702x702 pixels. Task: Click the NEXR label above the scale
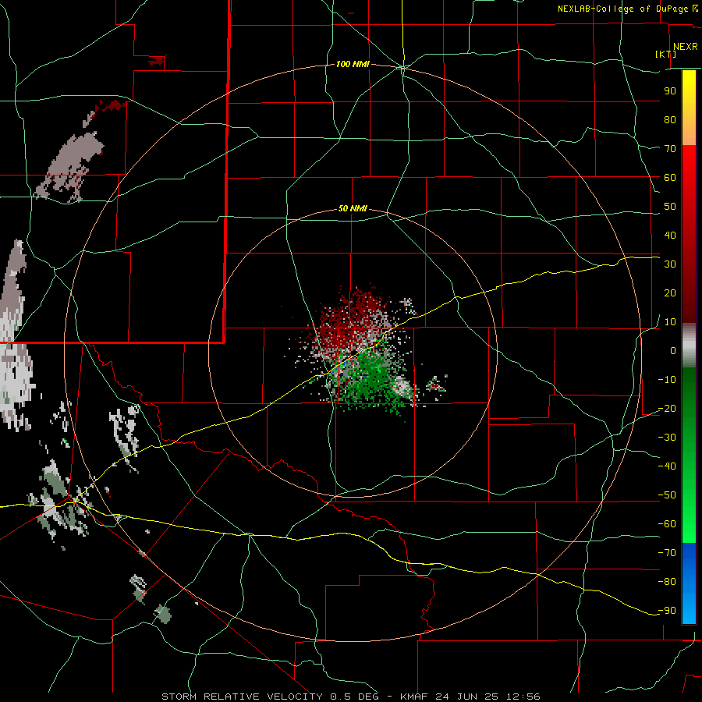click(x=685, y=47)
